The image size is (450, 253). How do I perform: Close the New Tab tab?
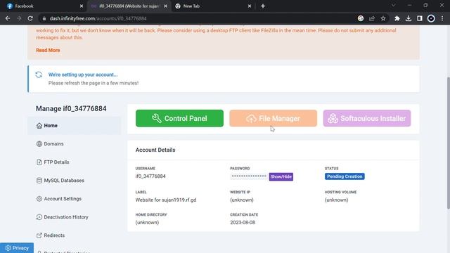point(250,6)
